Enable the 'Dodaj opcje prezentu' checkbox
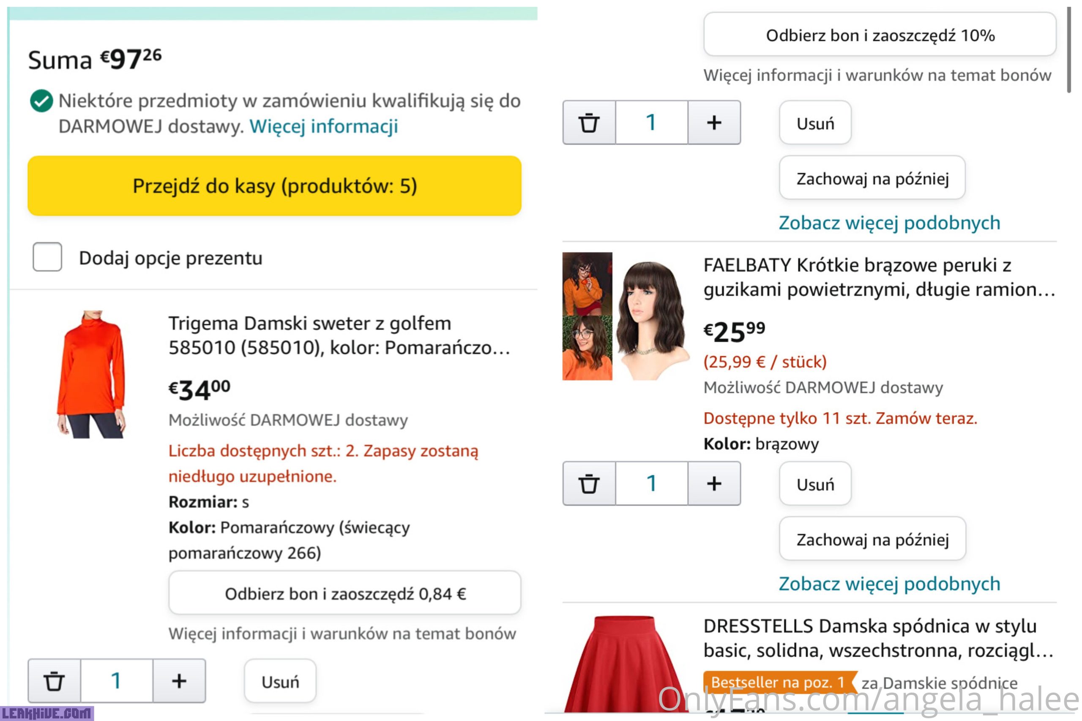1082x721 pixels. (x=47, y=257)
